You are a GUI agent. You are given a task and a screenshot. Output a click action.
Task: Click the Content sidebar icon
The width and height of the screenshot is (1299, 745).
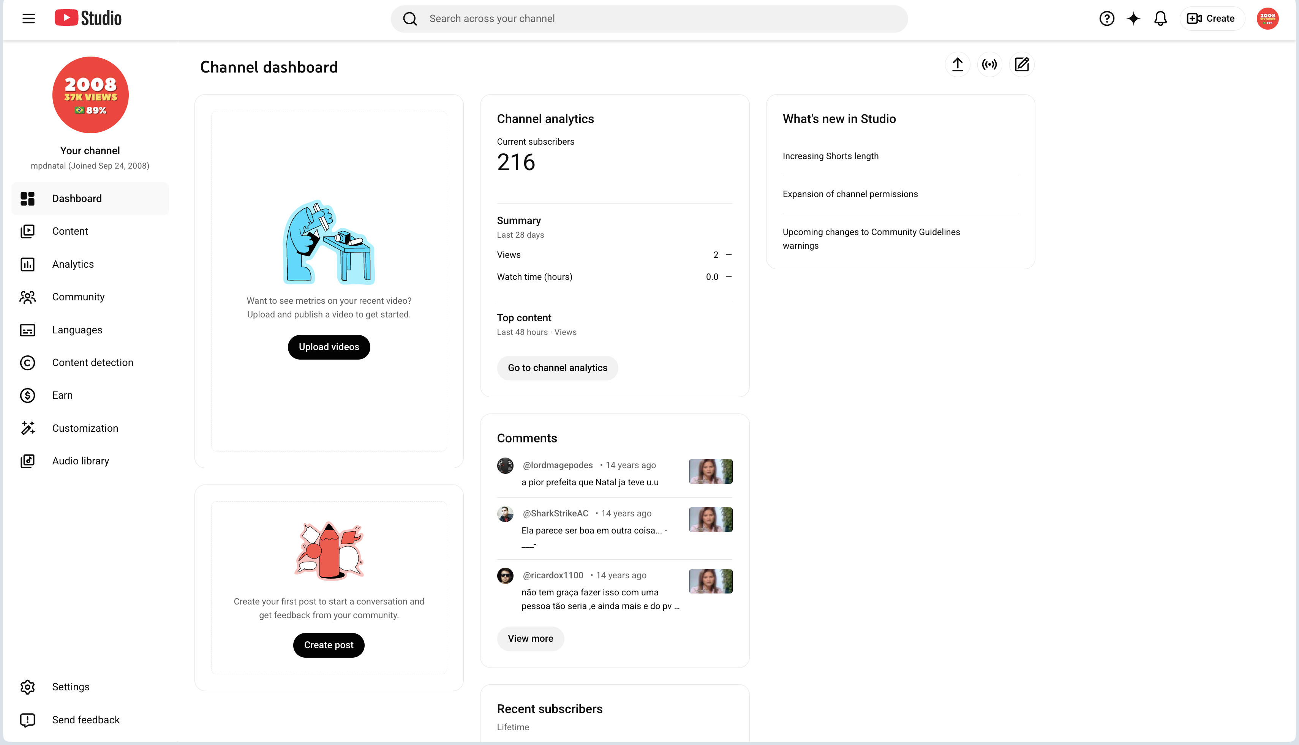[28, 231]
